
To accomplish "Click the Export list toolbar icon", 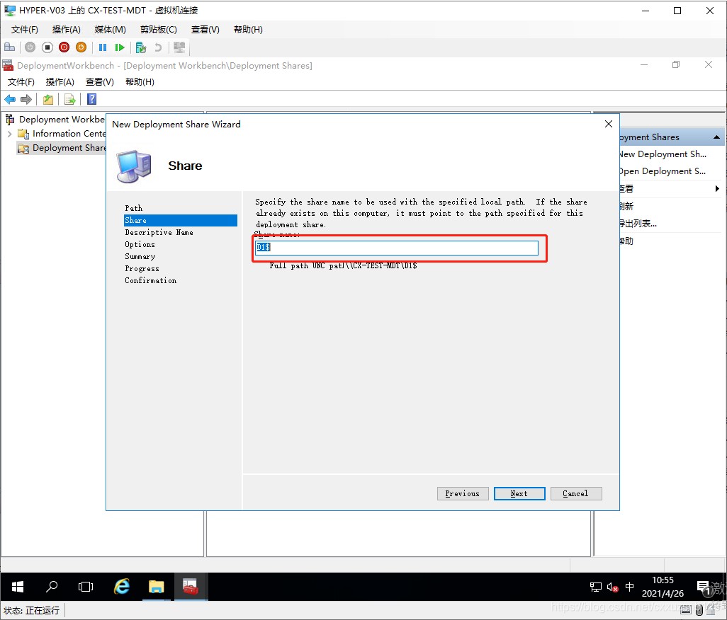I will coord(70,99).
